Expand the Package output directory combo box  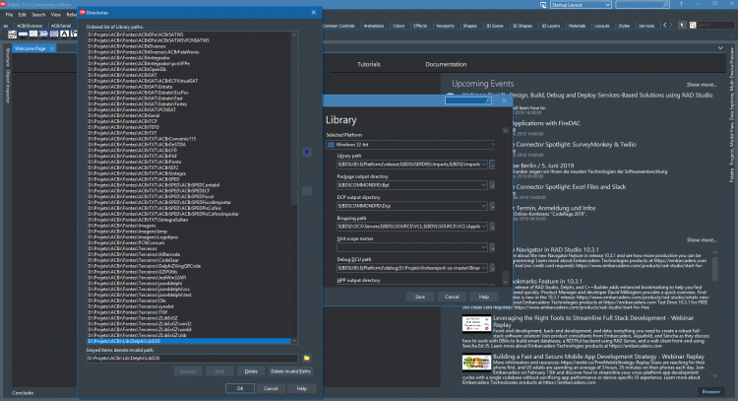pyautogui.click(x=483, y=185)
